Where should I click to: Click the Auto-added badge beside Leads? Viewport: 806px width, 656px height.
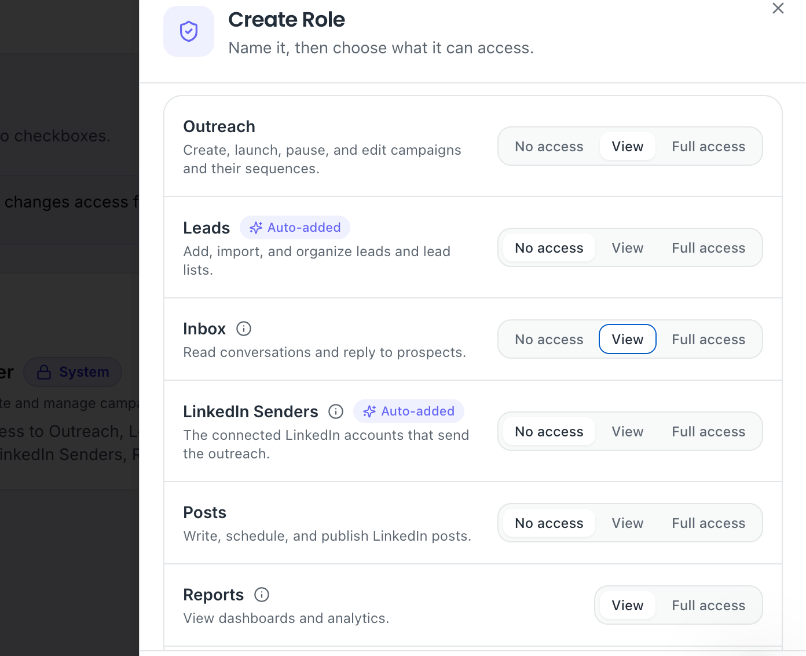[295, 228]
